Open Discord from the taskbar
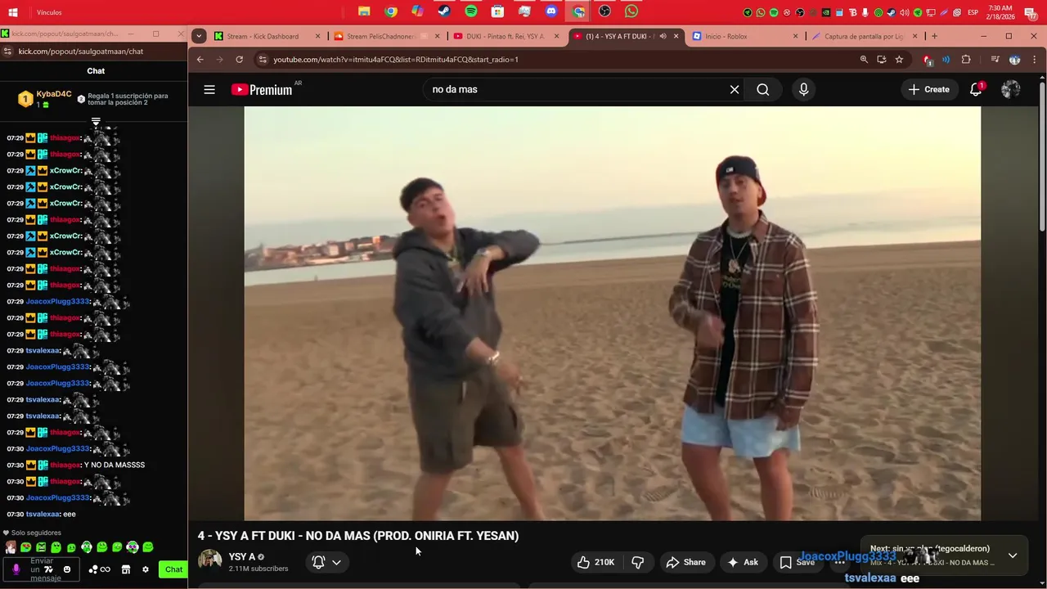 pyautogui.click(x=551, y=11)
